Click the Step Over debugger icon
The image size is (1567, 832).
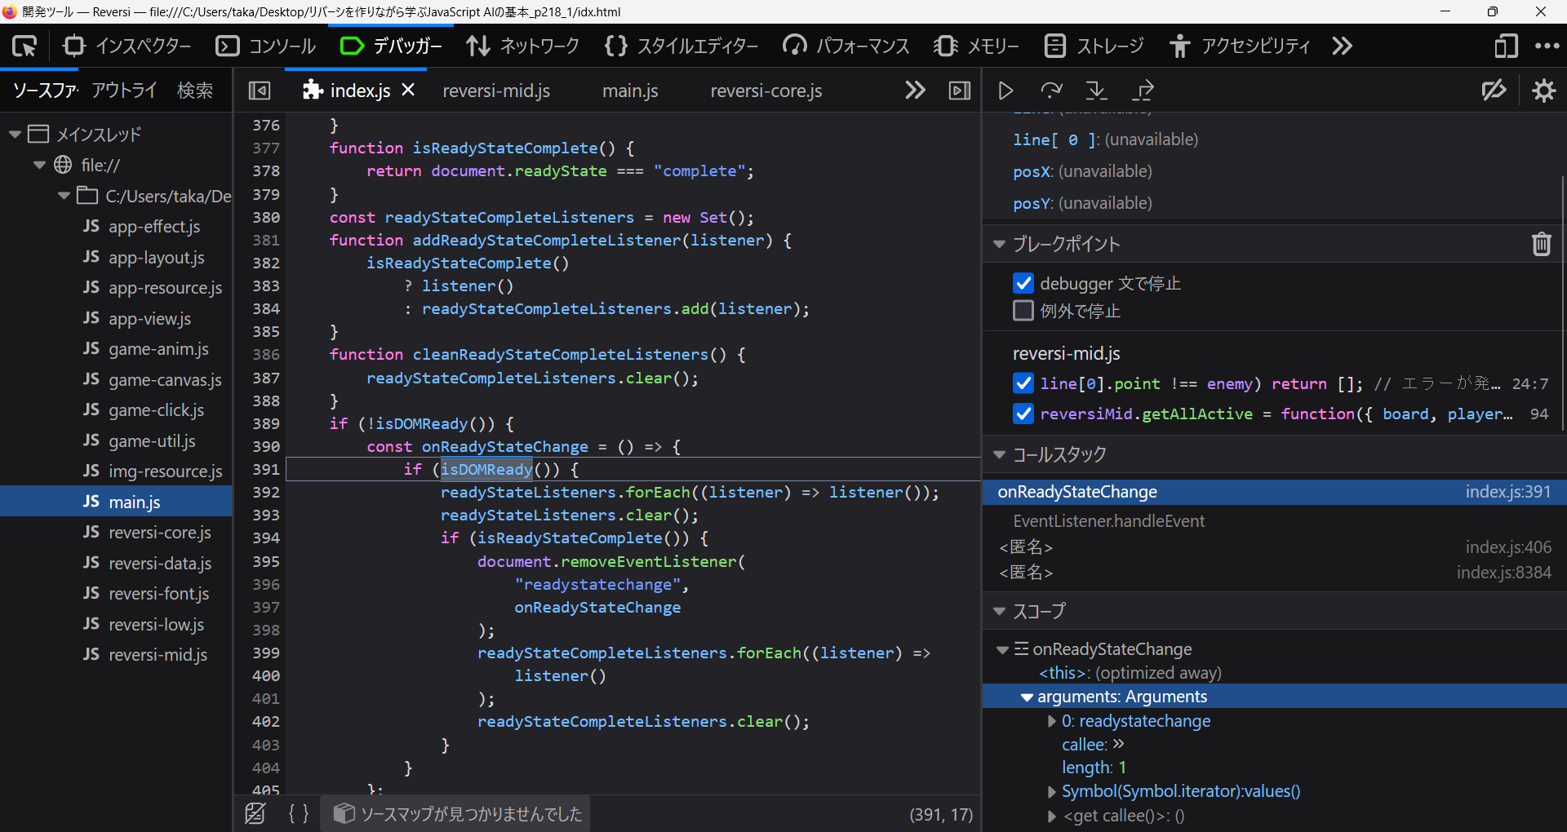(1051, 91)
